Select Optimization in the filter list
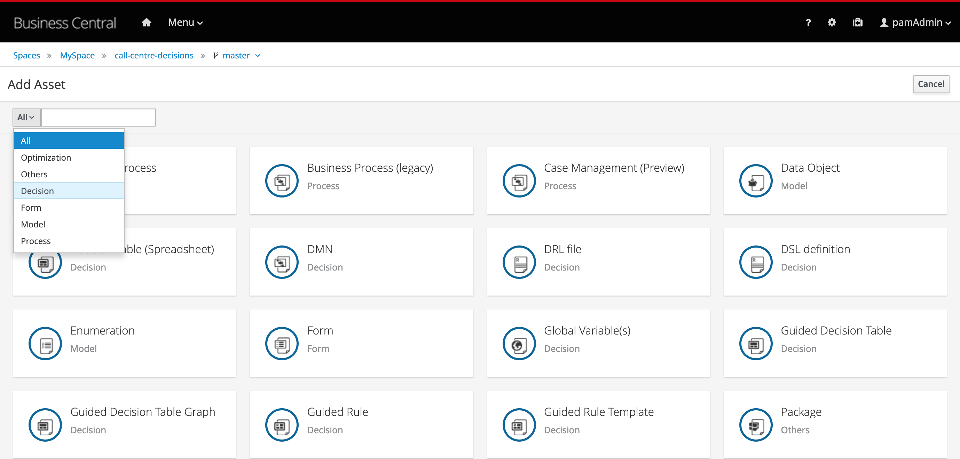The height and width of the screenshot is (459, 960). [x=69, y=158]
